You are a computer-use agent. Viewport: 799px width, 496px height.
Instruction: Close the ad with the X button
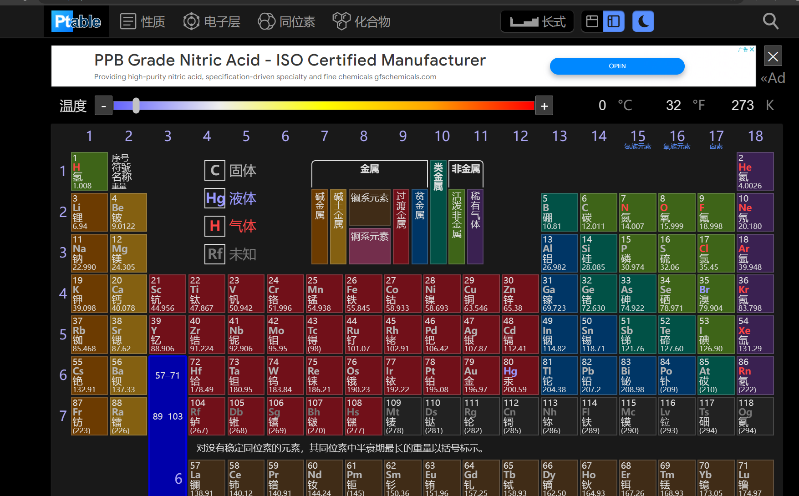(x=773, y=56)
